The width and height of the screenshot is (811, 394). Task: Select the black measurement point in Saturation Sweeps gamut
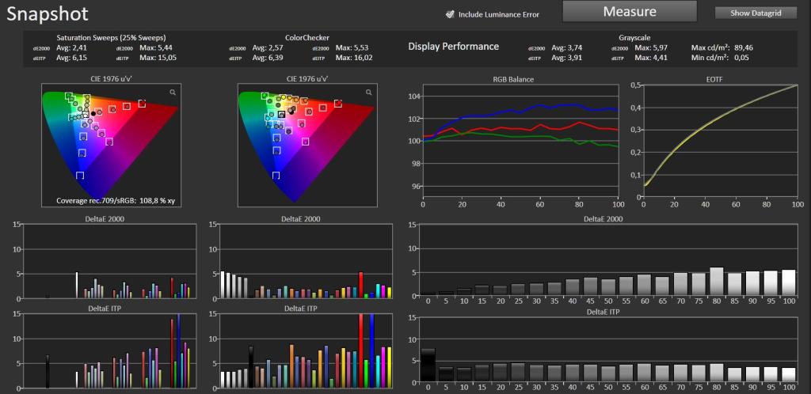[93, 113]
